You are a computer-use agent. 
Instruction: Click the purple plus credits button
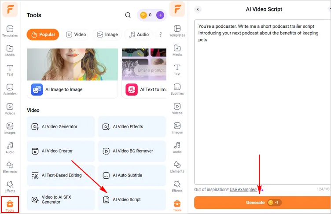pos(160,15)
